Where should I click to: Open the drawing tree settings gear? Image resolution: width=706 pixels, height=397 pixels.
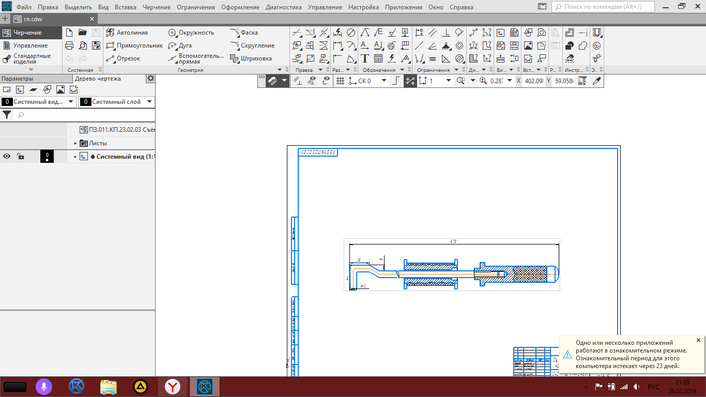tap(150, 79)
